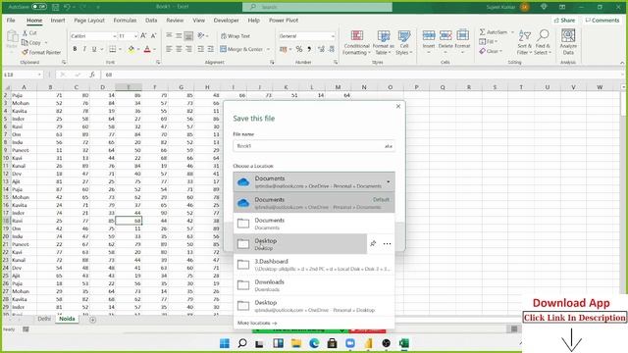Open the Cell Styles gallery
This screenshot has height=353, width=628.
[403, 42]
